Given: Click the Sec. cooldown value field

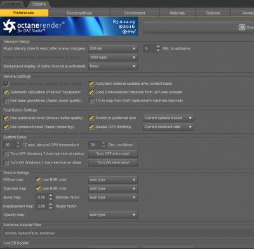Looking at the screenshot, I should [95, 145].
